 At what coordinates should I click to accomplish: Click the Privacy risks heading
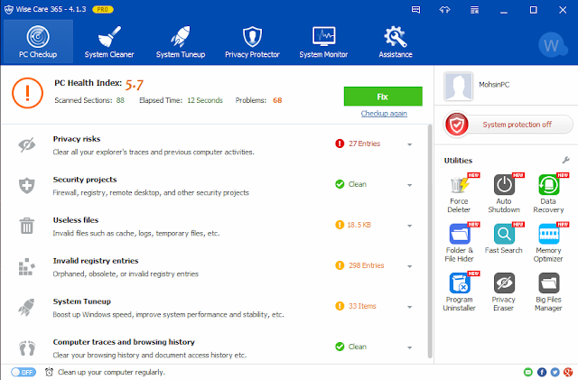point(77,139)
